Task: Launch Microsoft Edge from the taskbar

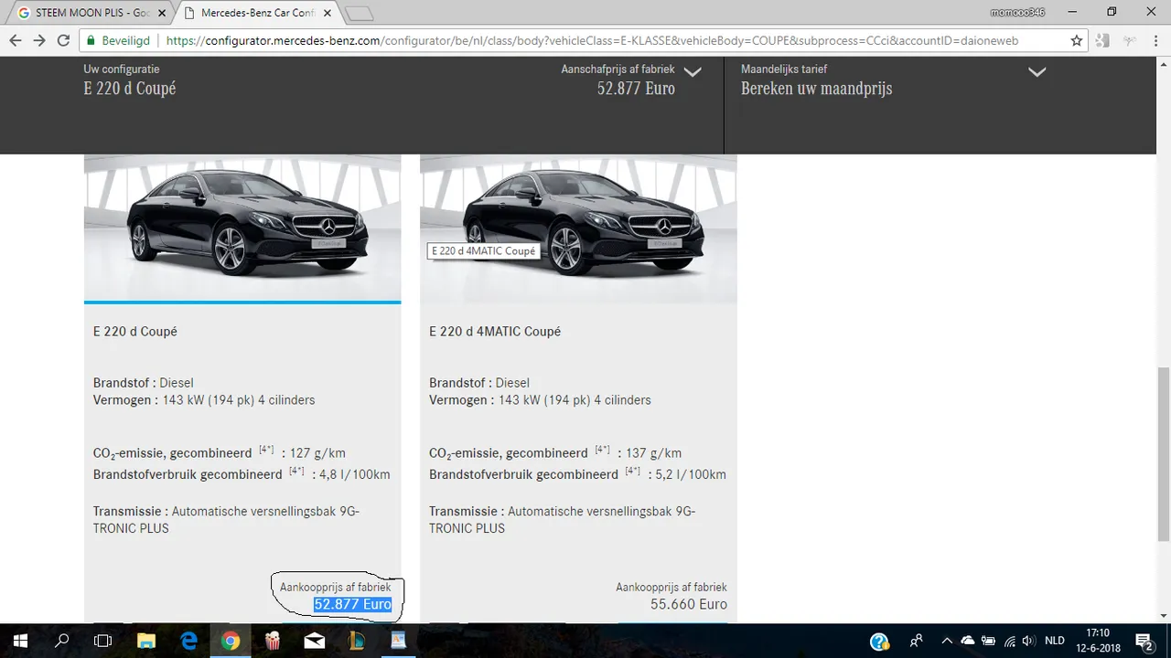Action: (188, 641)
